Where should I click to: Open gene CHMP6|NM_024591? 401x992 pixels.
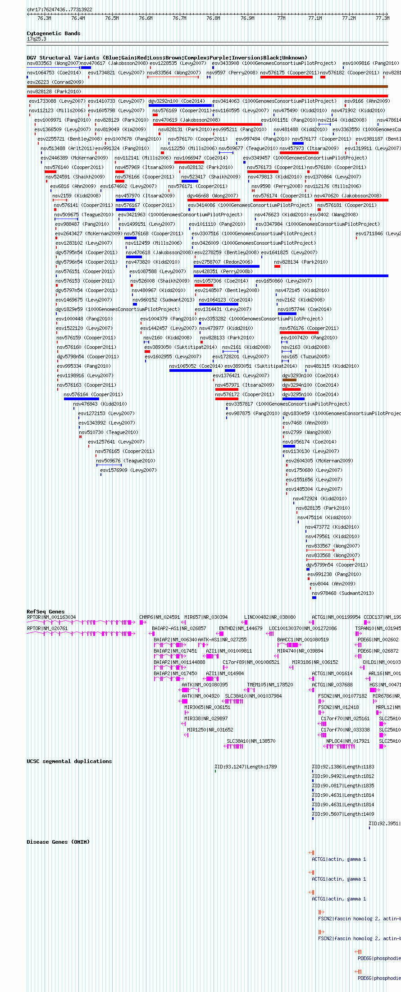coord(159,617)
